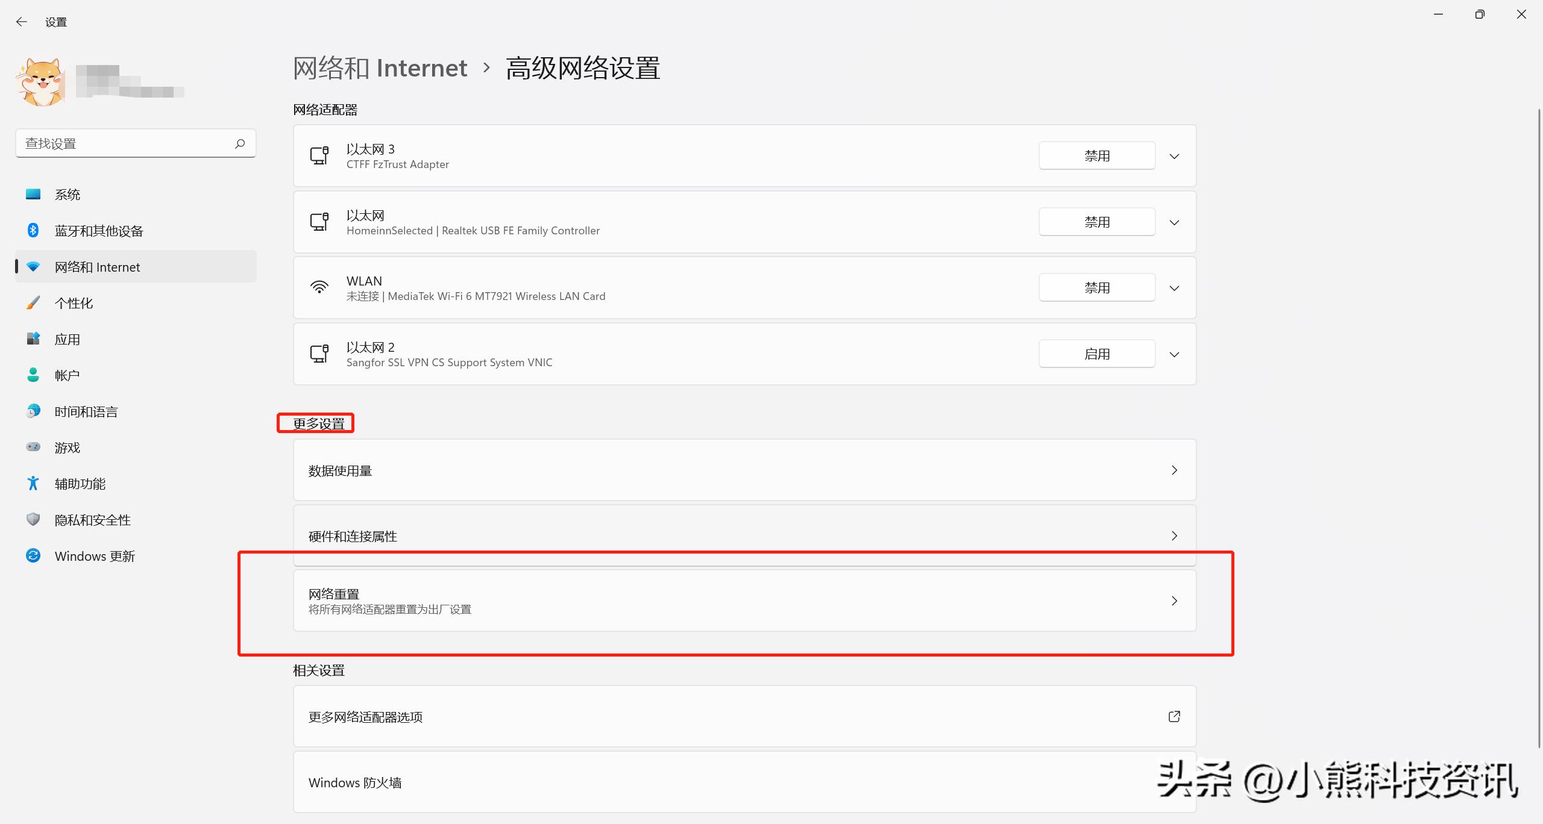Image resolution: width=1543 pixels, height=824 pixels.
Task: Enable the 以太网 2 VPN adapter
Action: coord(1096,354)
